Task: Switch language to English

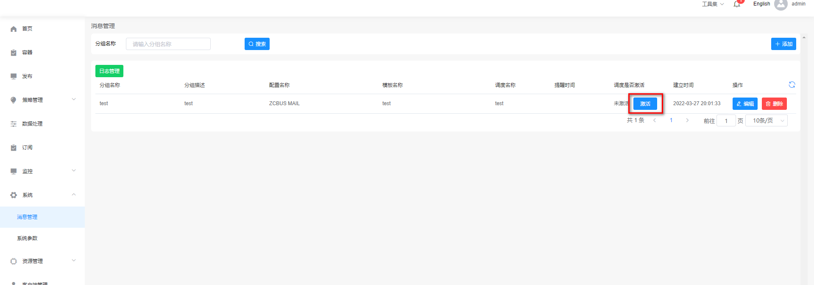Action: tap(761, 4)
